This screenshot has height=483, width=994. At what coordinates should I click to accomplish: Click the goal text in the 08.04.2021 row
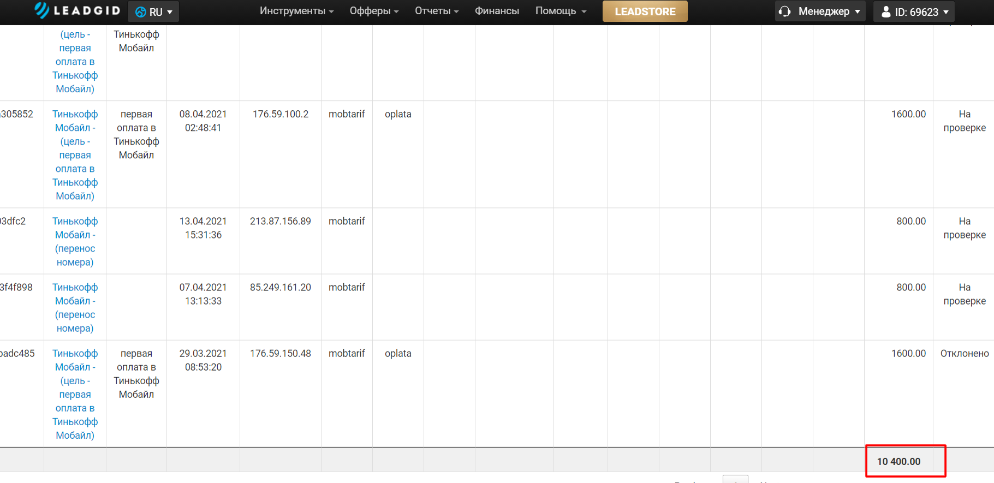point(136,134)
